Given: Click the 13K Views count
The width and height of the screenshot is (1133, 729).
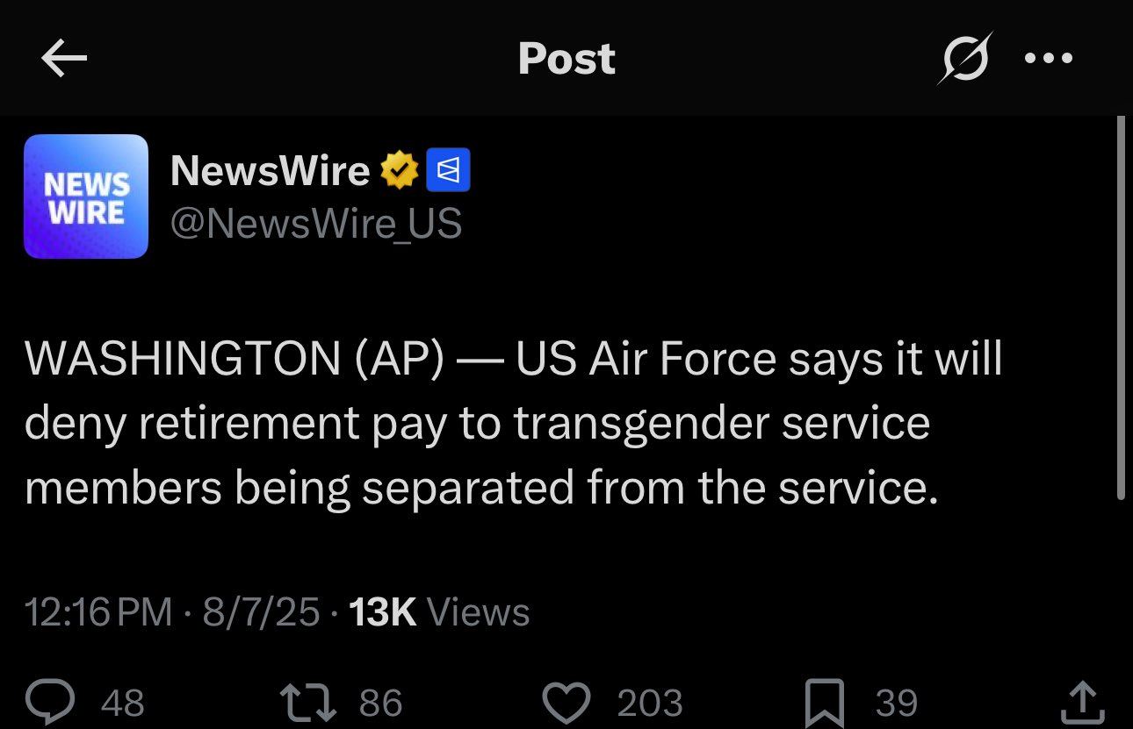Looking at the screenshot, I should coord(439,612).
